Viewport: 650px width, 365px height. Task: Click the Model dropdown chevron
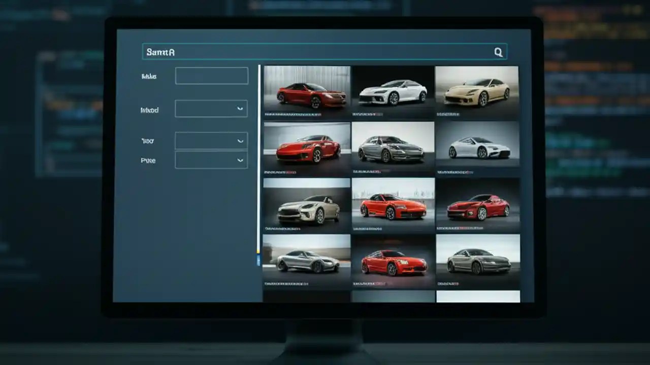[x=240, y=108]
